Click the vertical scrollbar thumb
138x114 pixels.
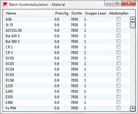tap(132, 25)
